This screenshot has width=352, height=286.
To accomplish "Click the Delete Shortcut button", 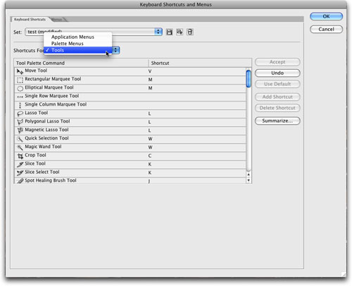I will click(x=277, y=108).
